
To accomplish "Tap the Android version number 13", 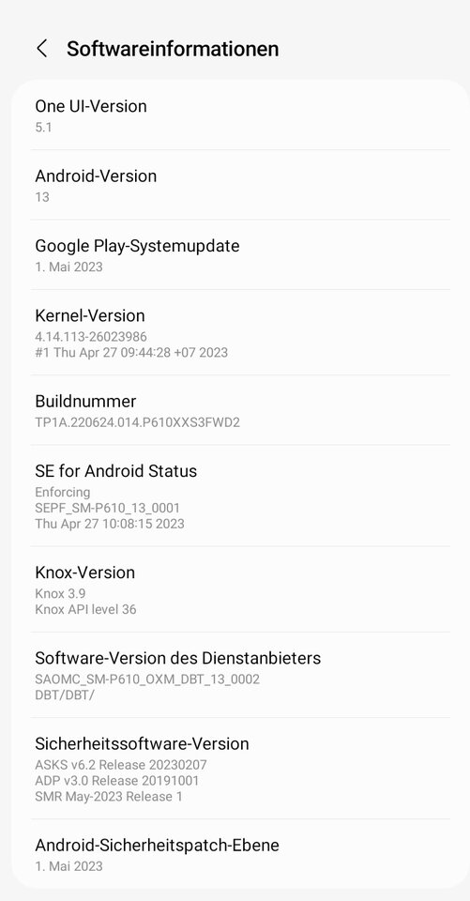I will [x=42, y=197].
